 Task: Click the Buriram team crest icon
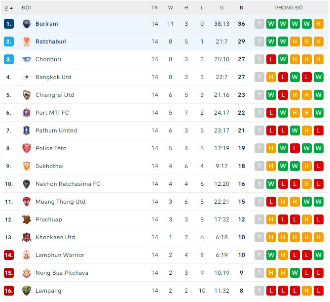(x=27, y=24)
